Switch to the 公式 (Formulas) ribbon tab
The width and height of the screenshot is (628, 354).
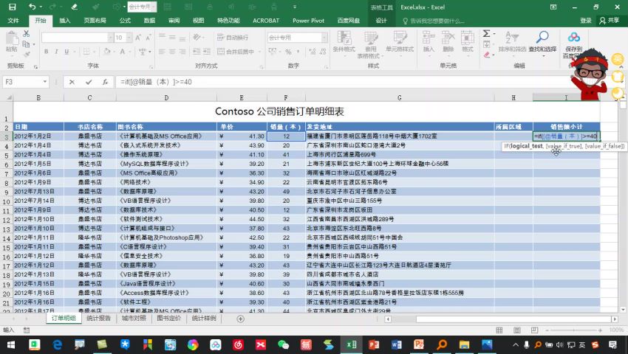[125, 21]
